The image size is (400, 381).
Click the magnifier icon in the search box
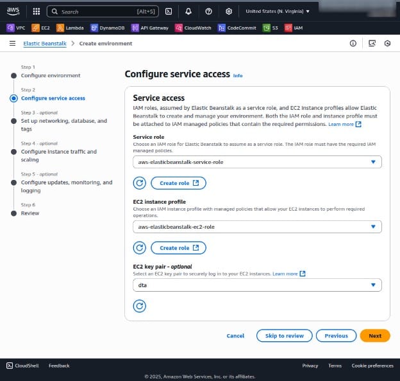point(54,12)
